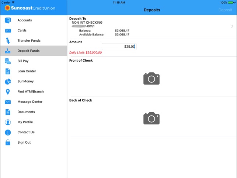Tap the Front of Check camera icon
Image resolution: width=237 pixels, height=178 pixels.
coord(151,78)
